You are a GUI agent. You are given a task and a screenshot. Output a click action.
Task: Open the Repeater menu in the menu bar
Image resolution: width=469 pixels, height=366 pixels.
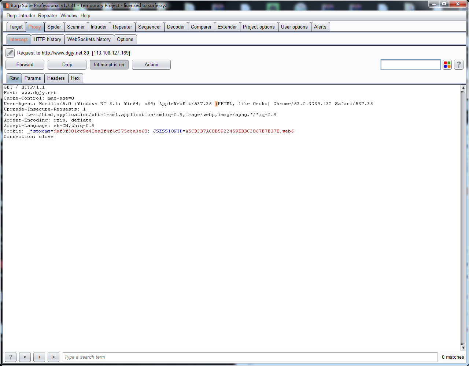48,15
